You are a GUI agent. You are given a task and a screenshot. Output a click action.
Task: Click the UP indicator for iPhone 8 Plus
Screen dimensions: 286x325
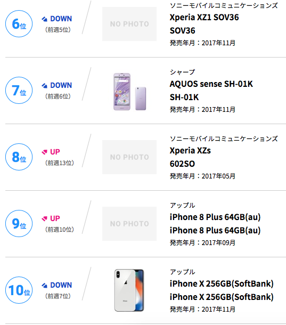(51, 218)
